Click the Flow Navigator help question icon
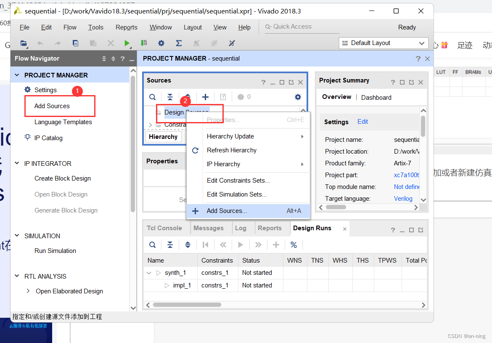Viewport: 492px width, 343px height. tap(123, 59)
